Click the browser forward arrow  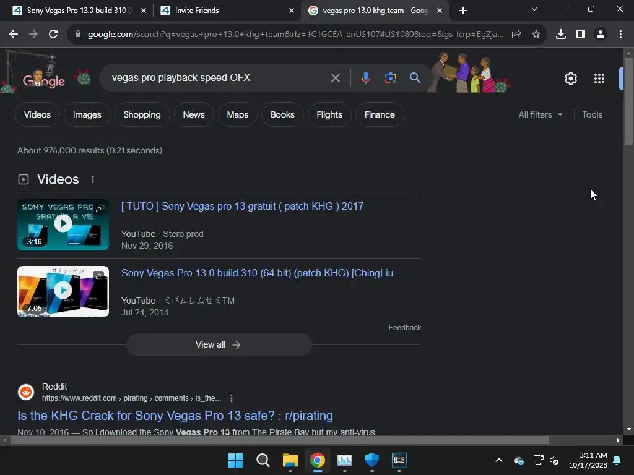[x=33, y=35]
